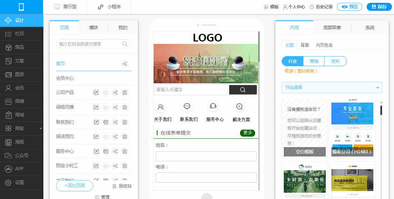
Task: Click the share icon for 公司产品
Action: [115, 93]
